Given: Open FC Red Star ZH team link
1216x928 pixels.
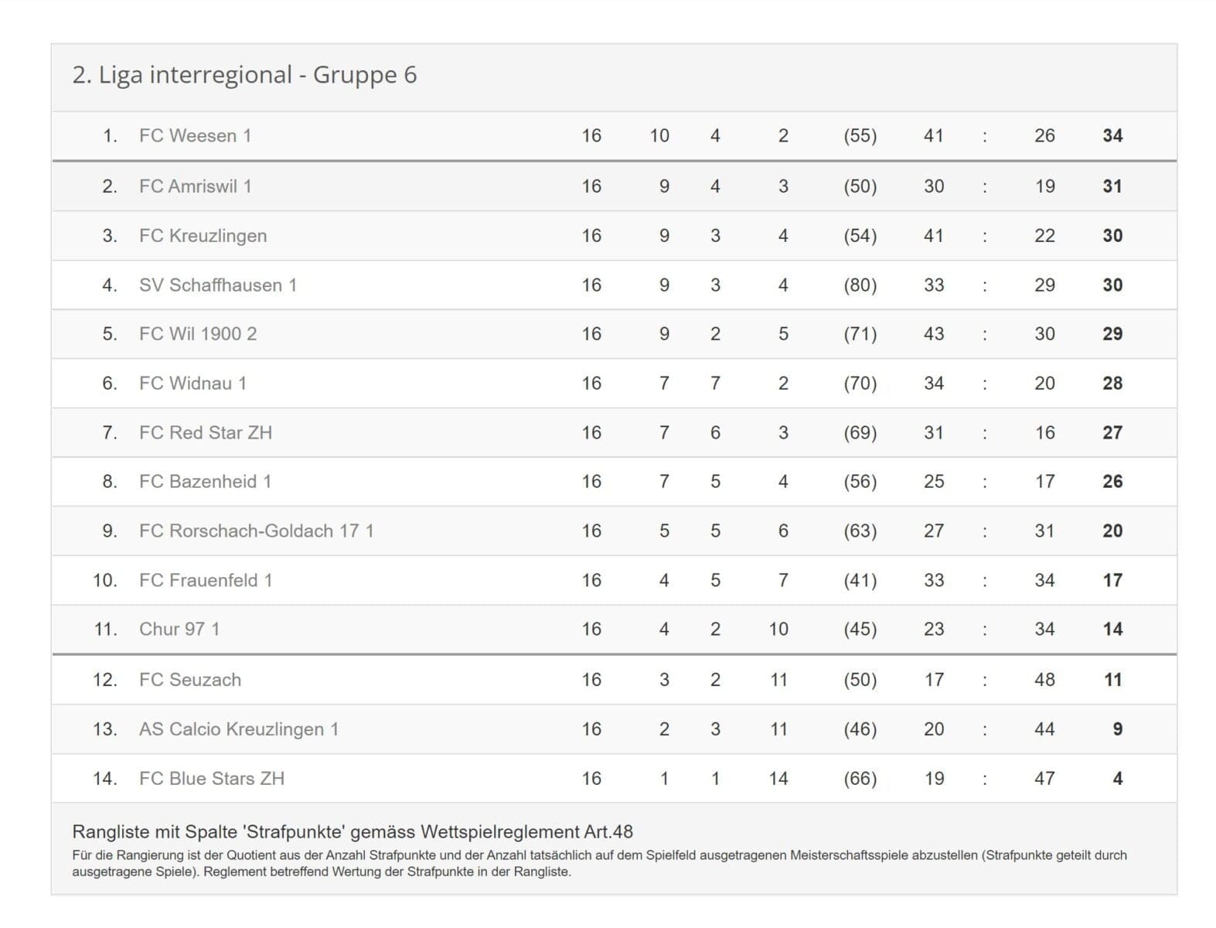Looking at the screenshot, I should (x=205, y=433).
